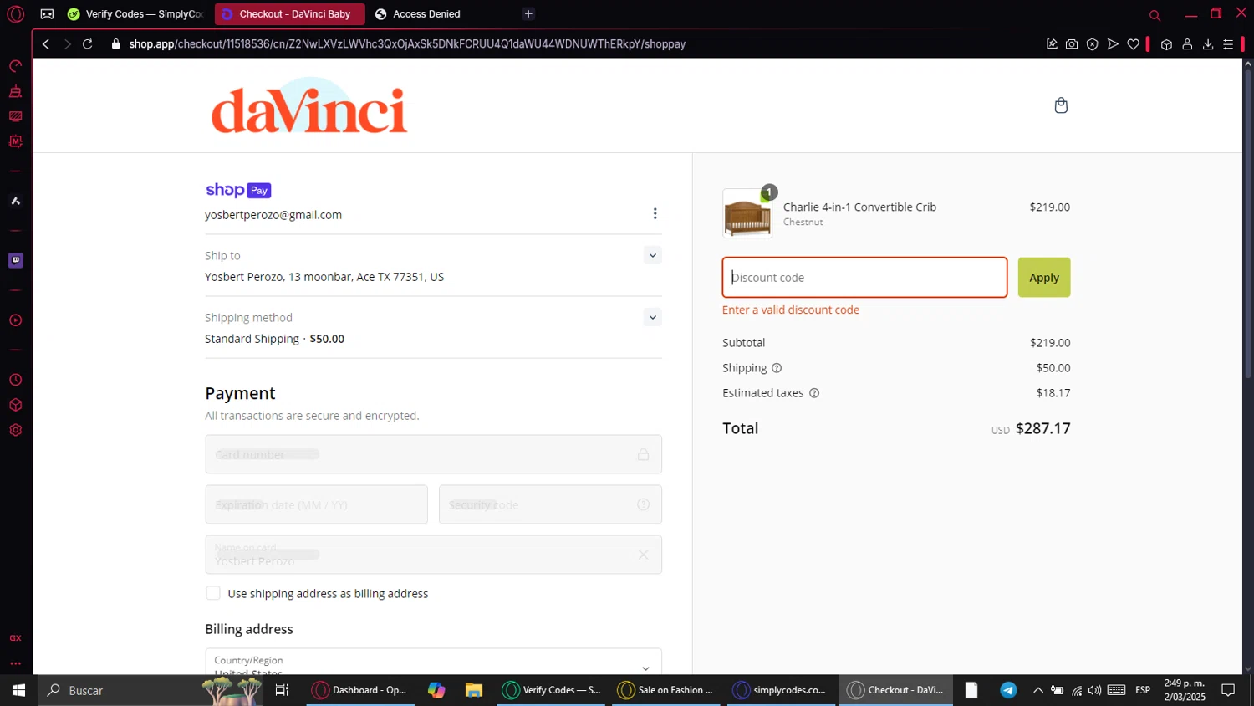Click the daVinci logo
The image size is (1254, 706).
click(x=309, y=106)
